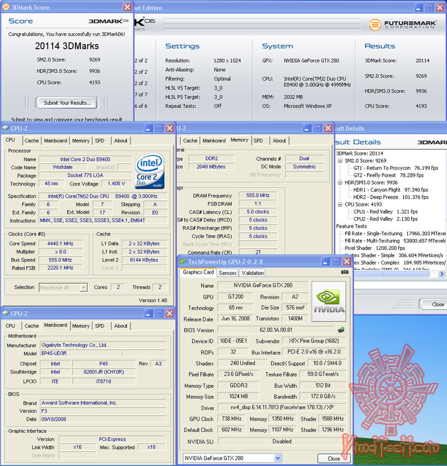
Task: Click the Futuremark Corporation logo
Action: [403, 25]
